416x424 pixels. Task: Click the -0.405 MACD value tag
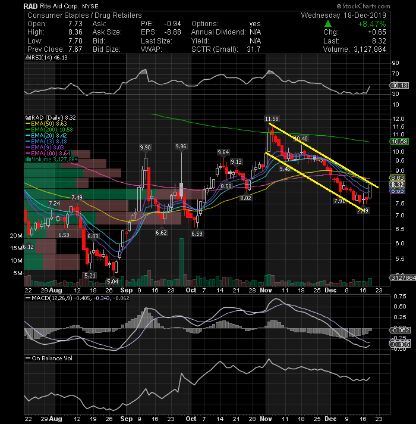pos(401,345)
